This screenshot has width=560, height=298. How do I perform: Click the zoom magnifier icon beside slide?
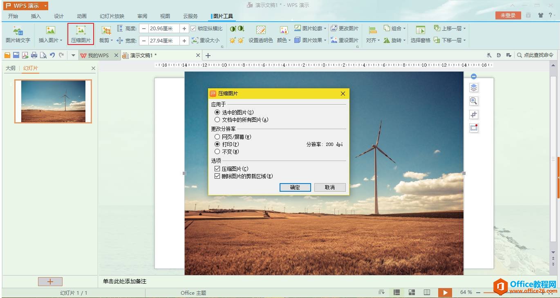(473, 101)
